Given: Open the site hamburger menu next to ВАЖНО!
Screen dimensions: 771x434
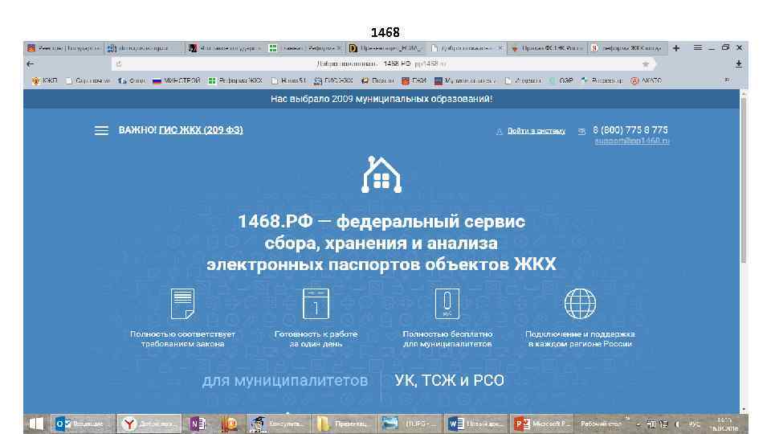Looking at the screenshot, I should tap(101, 130).
